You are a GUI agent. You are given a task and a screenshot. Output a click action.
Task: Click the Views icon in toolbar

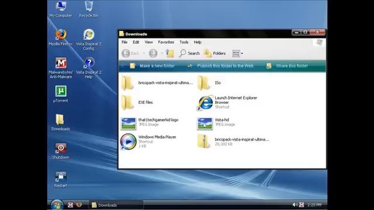coord(236,54)
